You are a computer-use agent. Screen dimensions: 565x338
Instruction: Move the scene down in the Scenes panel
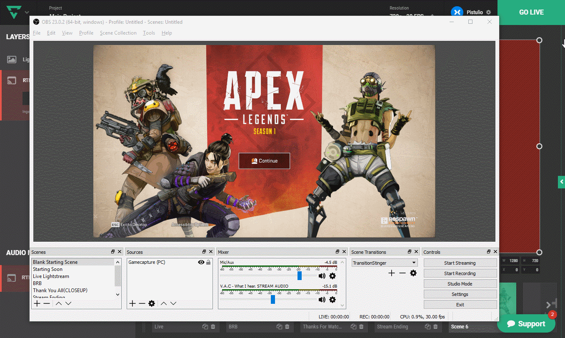68,303
